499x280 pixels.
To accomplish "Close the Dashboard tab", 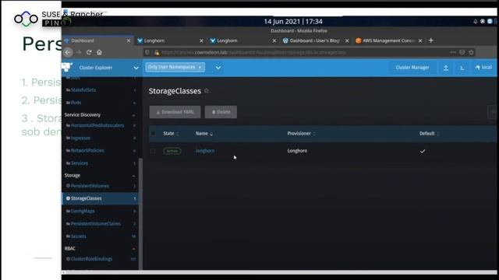I will pos(129,41).
